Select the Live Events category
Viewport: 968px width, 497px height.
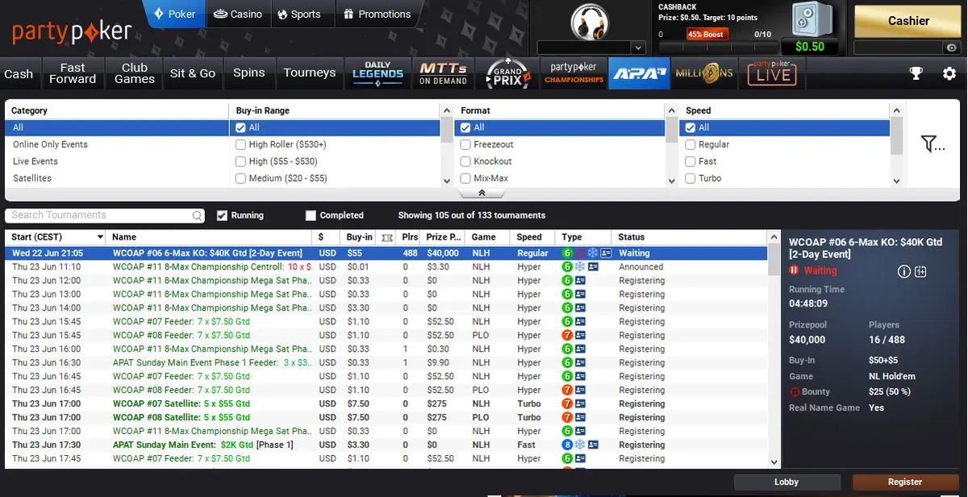[x=35, y=161]
